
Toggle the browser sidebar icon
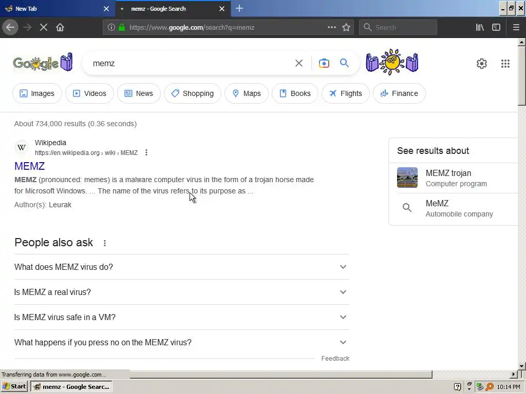pos(496,27)
